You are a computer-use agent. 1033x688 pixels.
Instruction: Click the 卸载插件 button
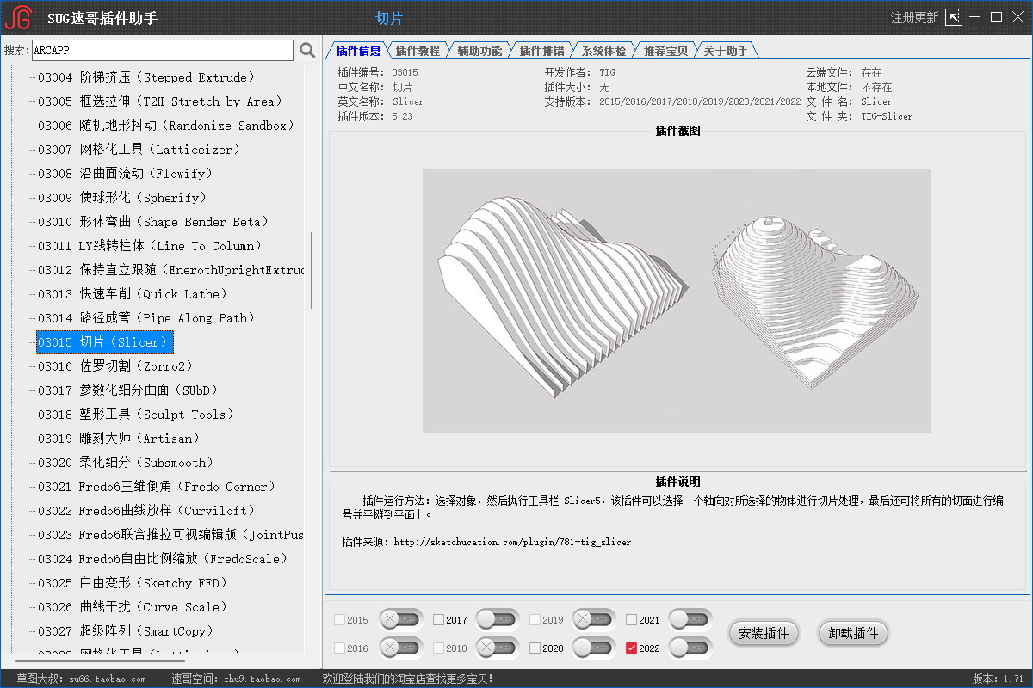(853, 634)
